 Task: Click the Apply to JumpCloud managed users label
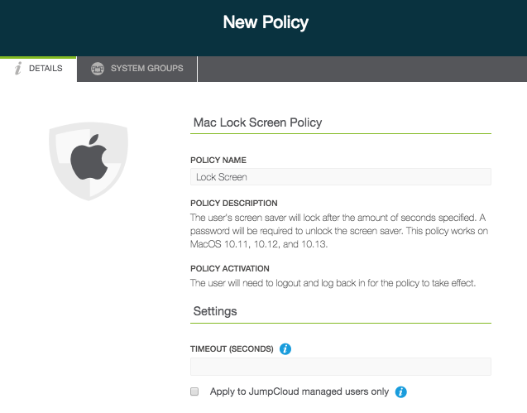tap(299, 391)
